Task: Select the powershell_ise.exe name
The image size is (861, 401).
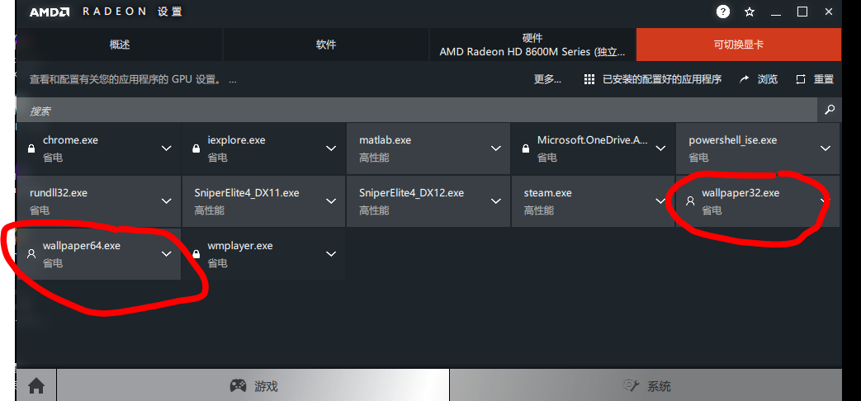Action: [x=732, y=140]
